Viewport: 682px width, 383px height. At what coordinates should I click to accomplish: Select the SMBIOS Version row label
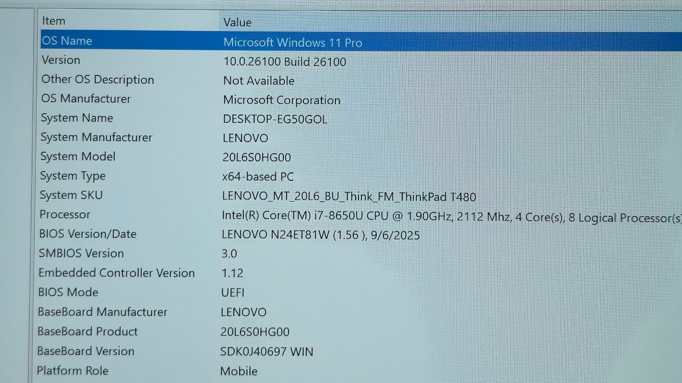click(x=81, y=253)
